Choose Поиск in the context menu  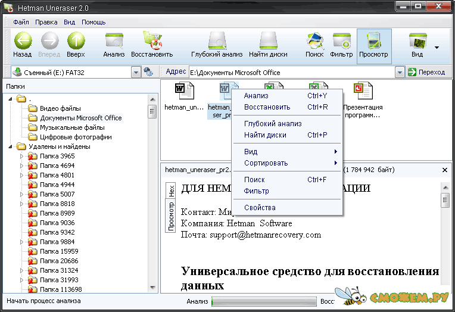(287, 180)
